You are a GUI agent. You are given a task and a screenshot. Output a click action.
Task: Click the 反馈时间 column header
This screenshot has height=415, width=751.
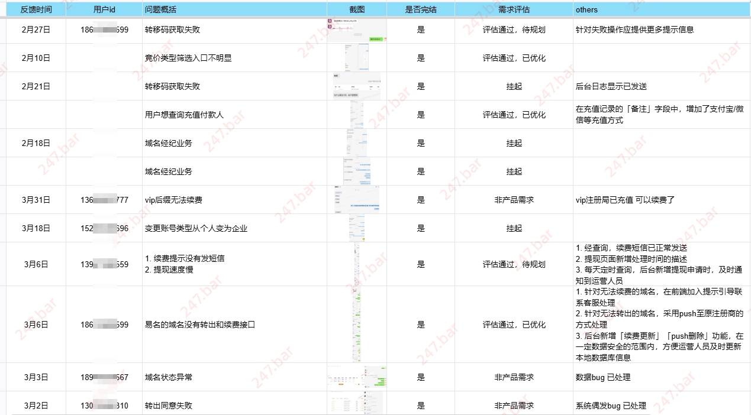pos(35,9)
